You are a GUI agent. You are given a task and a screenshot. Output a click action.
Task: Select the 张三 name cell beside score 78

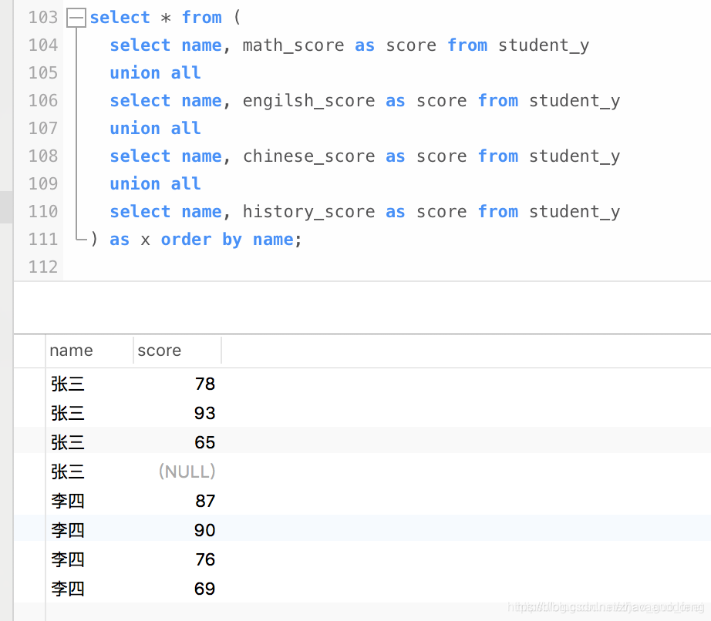click(x=89, y=384)
